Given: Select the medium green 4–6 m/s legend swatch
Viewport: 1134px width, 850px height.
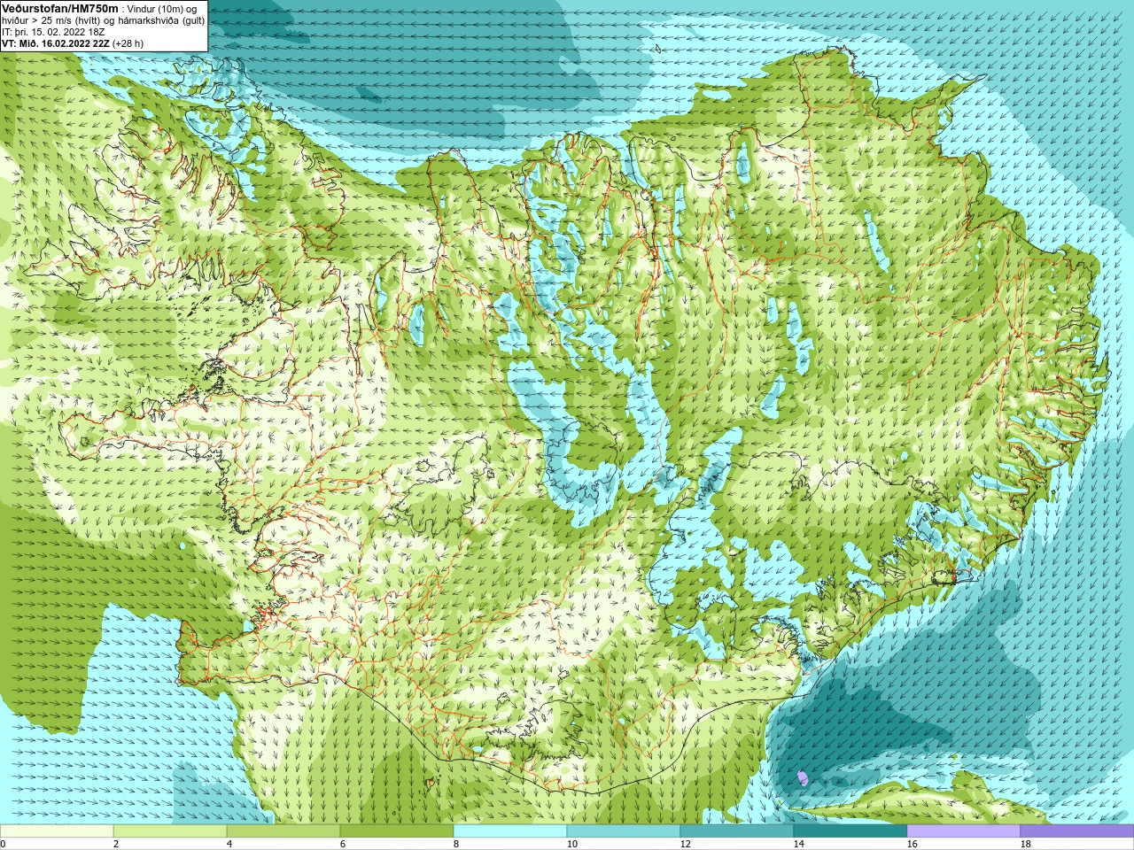Looking at the screenshot, I should coord(283,831).
